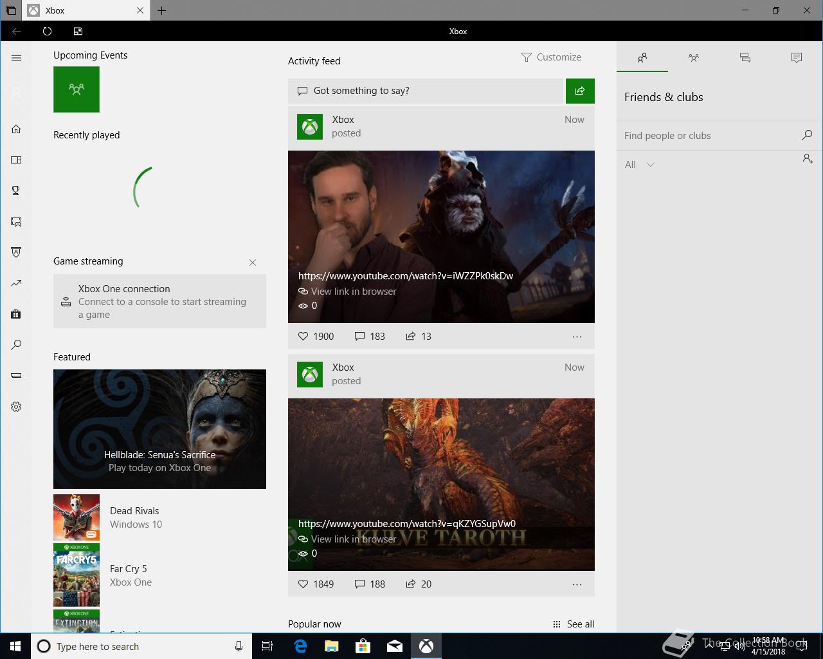This screenshot has width=823, height=659.
Task: Open more options on the second Xbox post
Action: 577,584
